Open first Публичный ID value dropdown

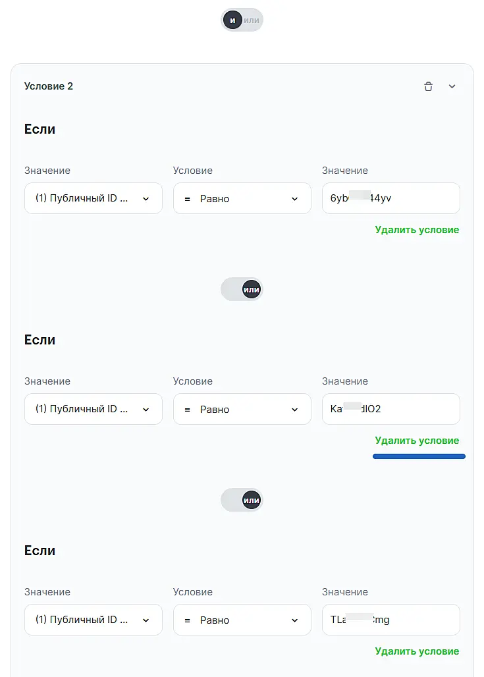(94, 198)
